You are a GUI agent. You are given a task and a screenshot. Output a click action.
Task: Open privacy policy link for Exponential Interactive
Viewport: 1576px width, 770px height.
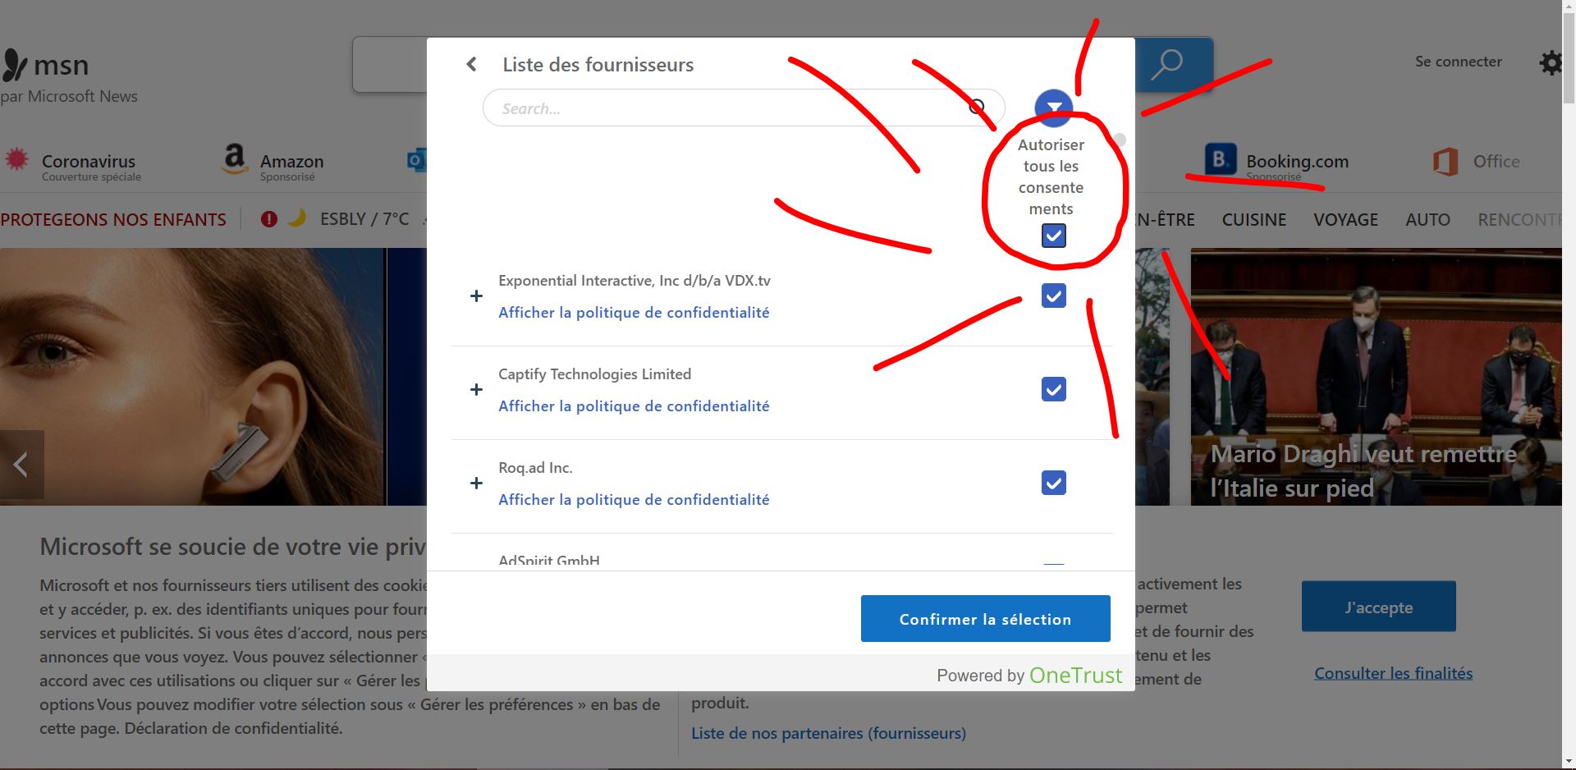[634, 313]
